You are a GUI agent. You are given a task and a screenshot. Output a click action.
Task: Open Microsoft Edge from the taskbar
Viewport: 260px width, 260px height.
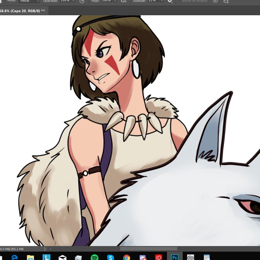click(x=15, y=257)
